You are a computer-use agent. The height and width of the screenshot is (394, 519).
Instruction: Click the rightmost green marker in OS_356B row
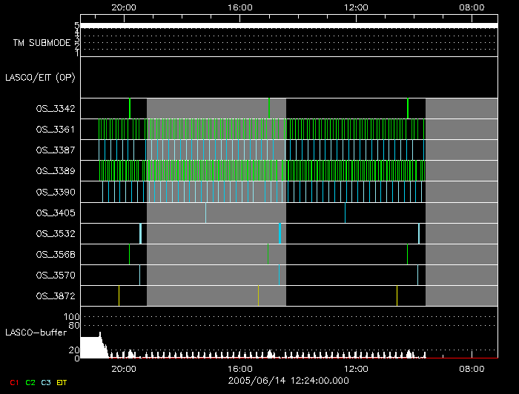408,255
